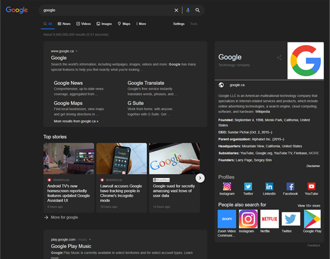Click the Google logo in header
Screen dimensions: 330x259
pos(17,10)
